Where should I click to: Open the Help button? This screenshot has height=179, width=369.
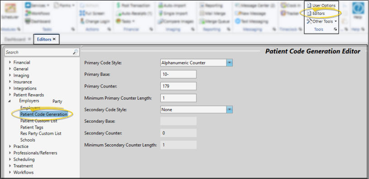tap(358, 11)
